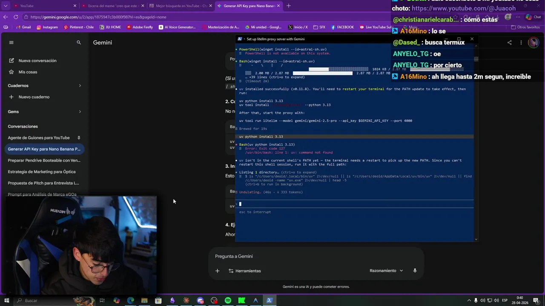Open the Adobe Firefly bookmark
Viewport: 545px width, 306px height.
[x=140, y=27]
